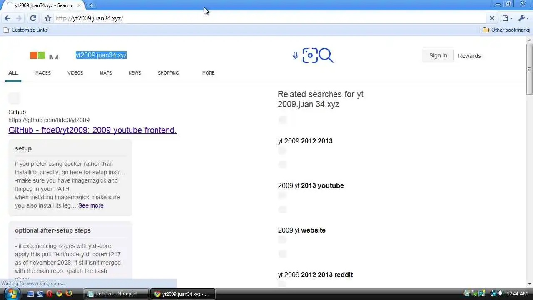Launch Opera from quick launch
Screen dimensions: 533x300
pos(50,294)
